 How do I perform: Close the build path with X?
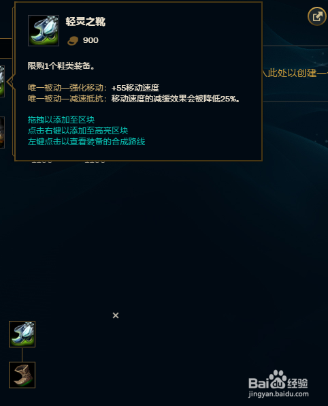click(116, 315)
